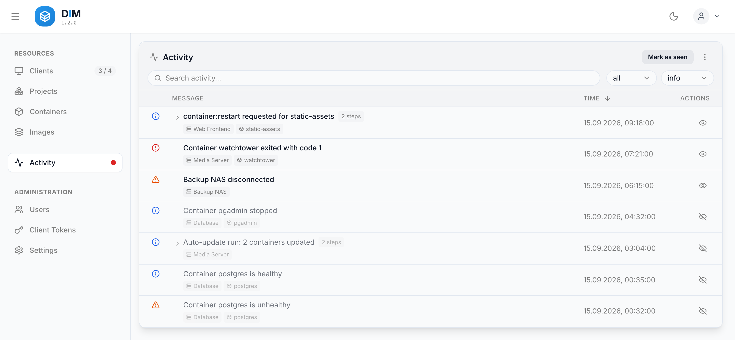The height and width of the screenshot is (340, 735).
Task: Open Images in the sidebar
Action: (x=65, y=132)
